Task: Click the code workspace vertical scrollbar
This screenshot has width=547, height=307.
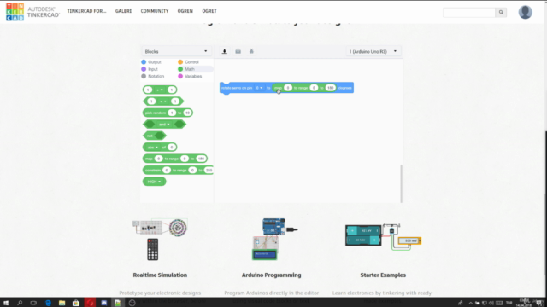Action: click(x=401, y=183)
